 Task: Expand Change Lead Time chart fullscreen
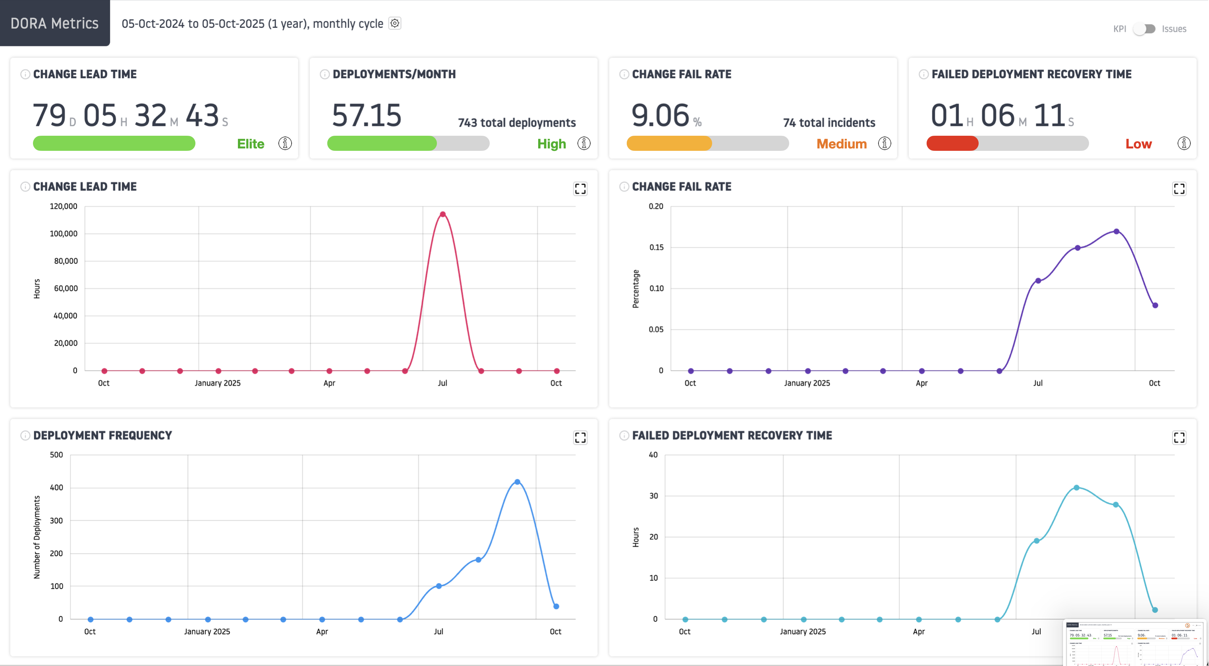[580, 189]
